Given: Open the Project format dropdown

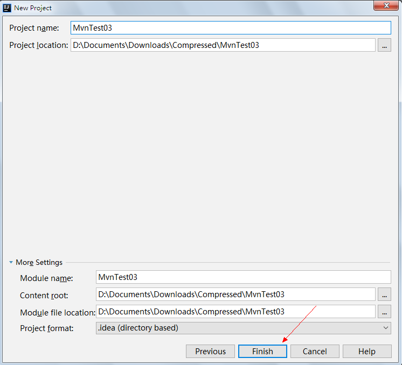Looking at the screenshot, I should tap(244, 328).
